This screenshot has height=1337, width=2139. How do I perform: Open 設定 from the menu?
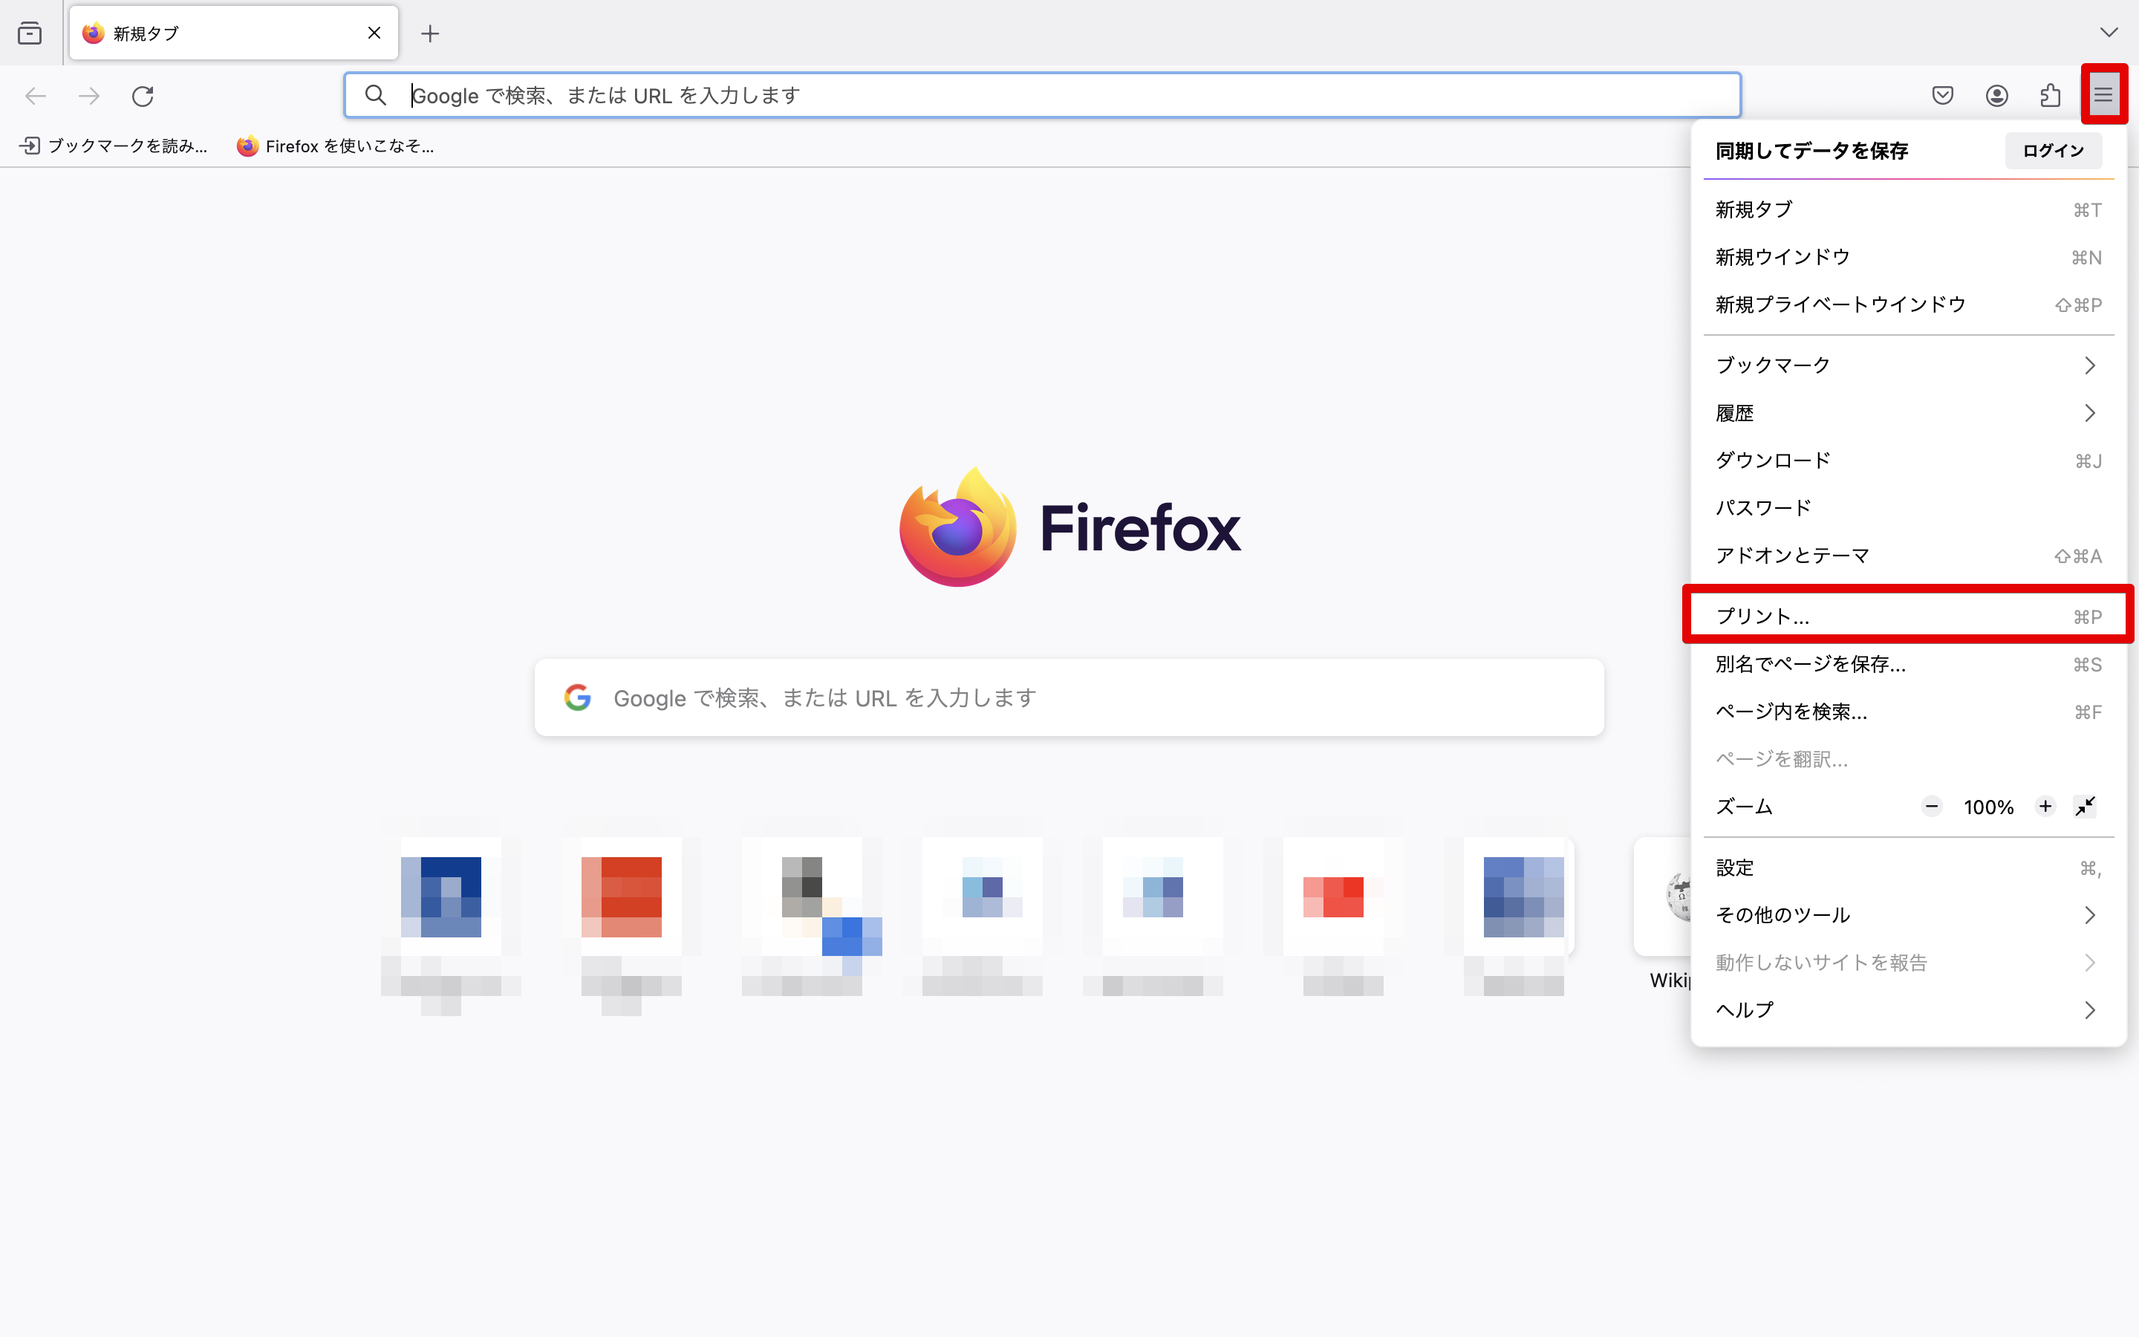coord(1908,868)
